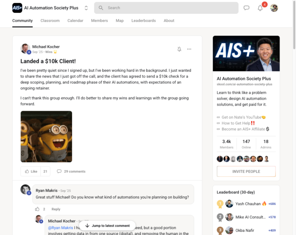The height and width of the screenshot is (235, 296).
Task: Reply to Ryan Makris's comment
Action: pyautogui.click(x=56, y=209)
